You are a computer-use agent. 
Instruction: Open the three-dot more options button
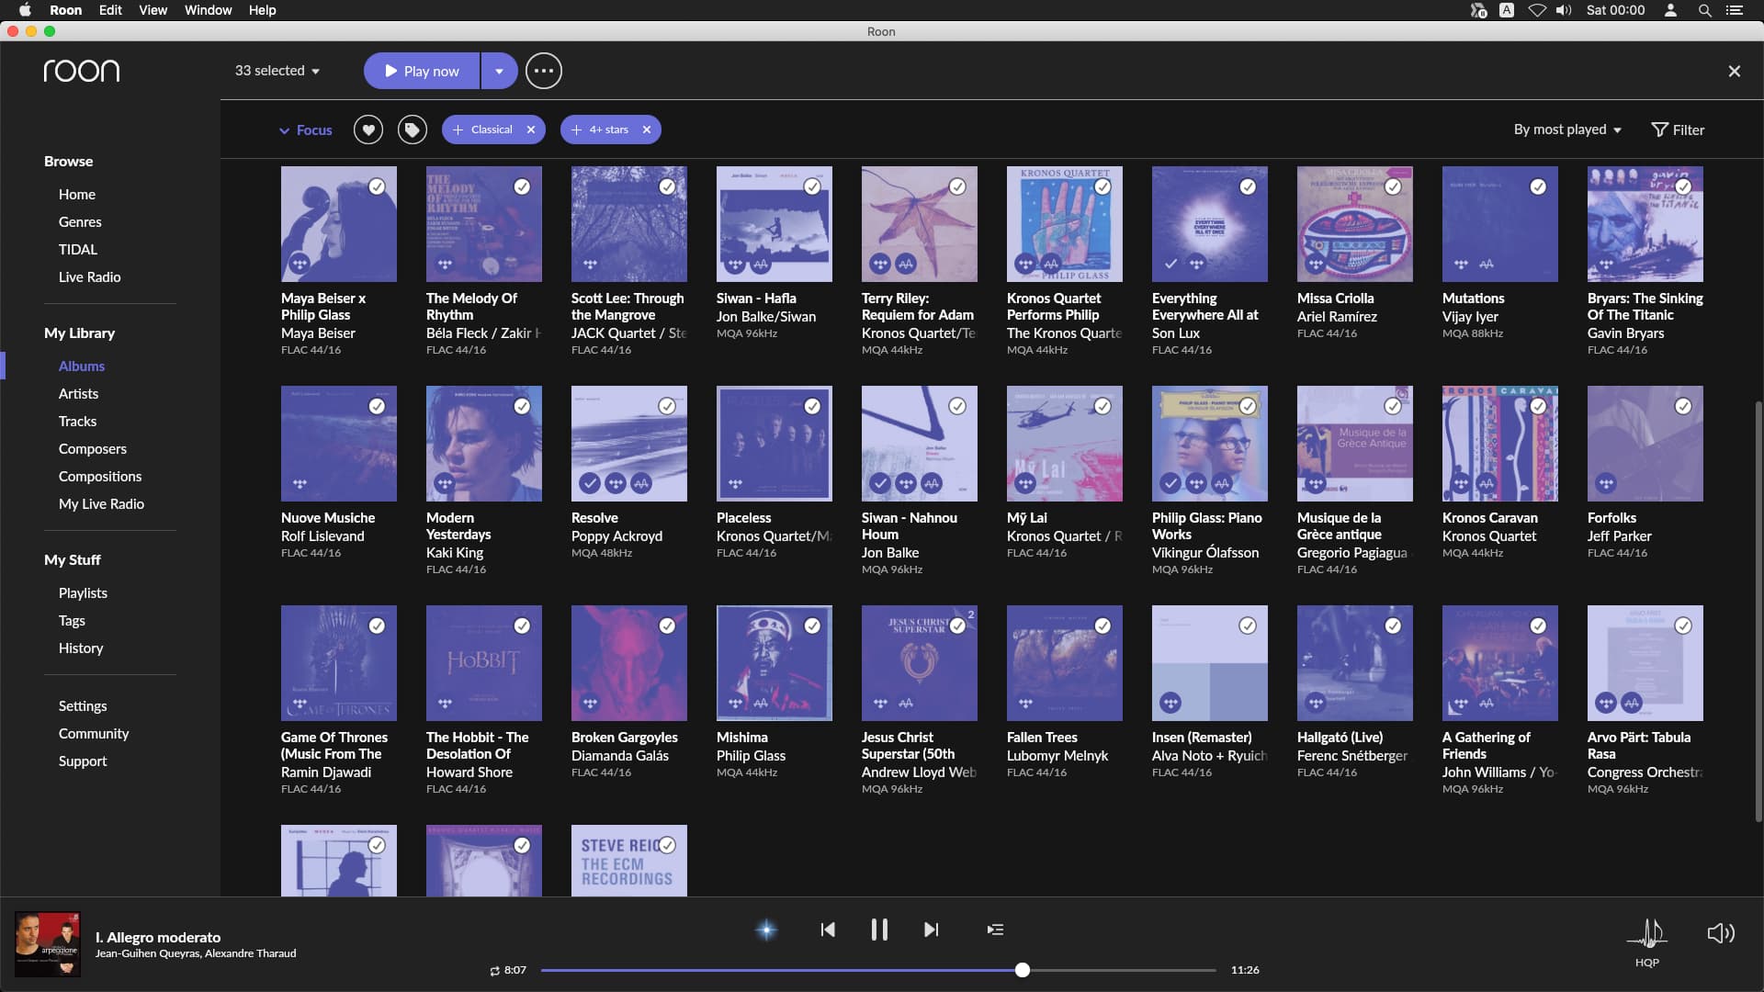click(543, 71)
